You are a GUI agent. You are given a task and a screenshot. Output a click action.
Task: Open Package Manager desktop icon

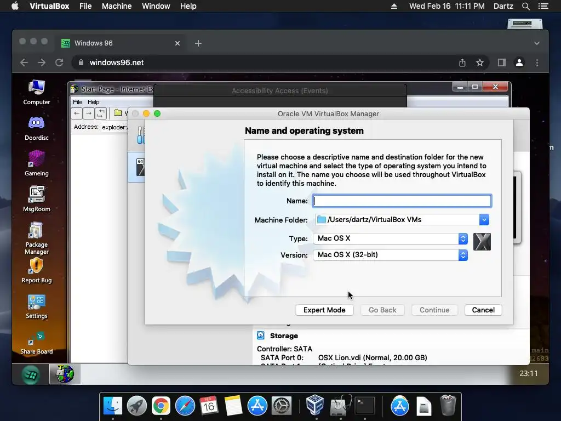pyautogui.click(x=37, y=238)
